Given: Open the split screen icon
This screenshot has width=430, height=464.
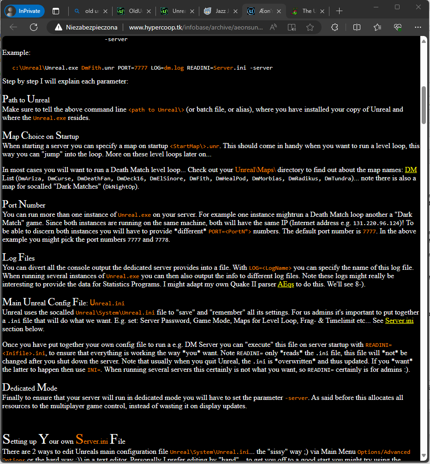Looking at the screenshot, I should pyautogui.click(x=357, y=28).
